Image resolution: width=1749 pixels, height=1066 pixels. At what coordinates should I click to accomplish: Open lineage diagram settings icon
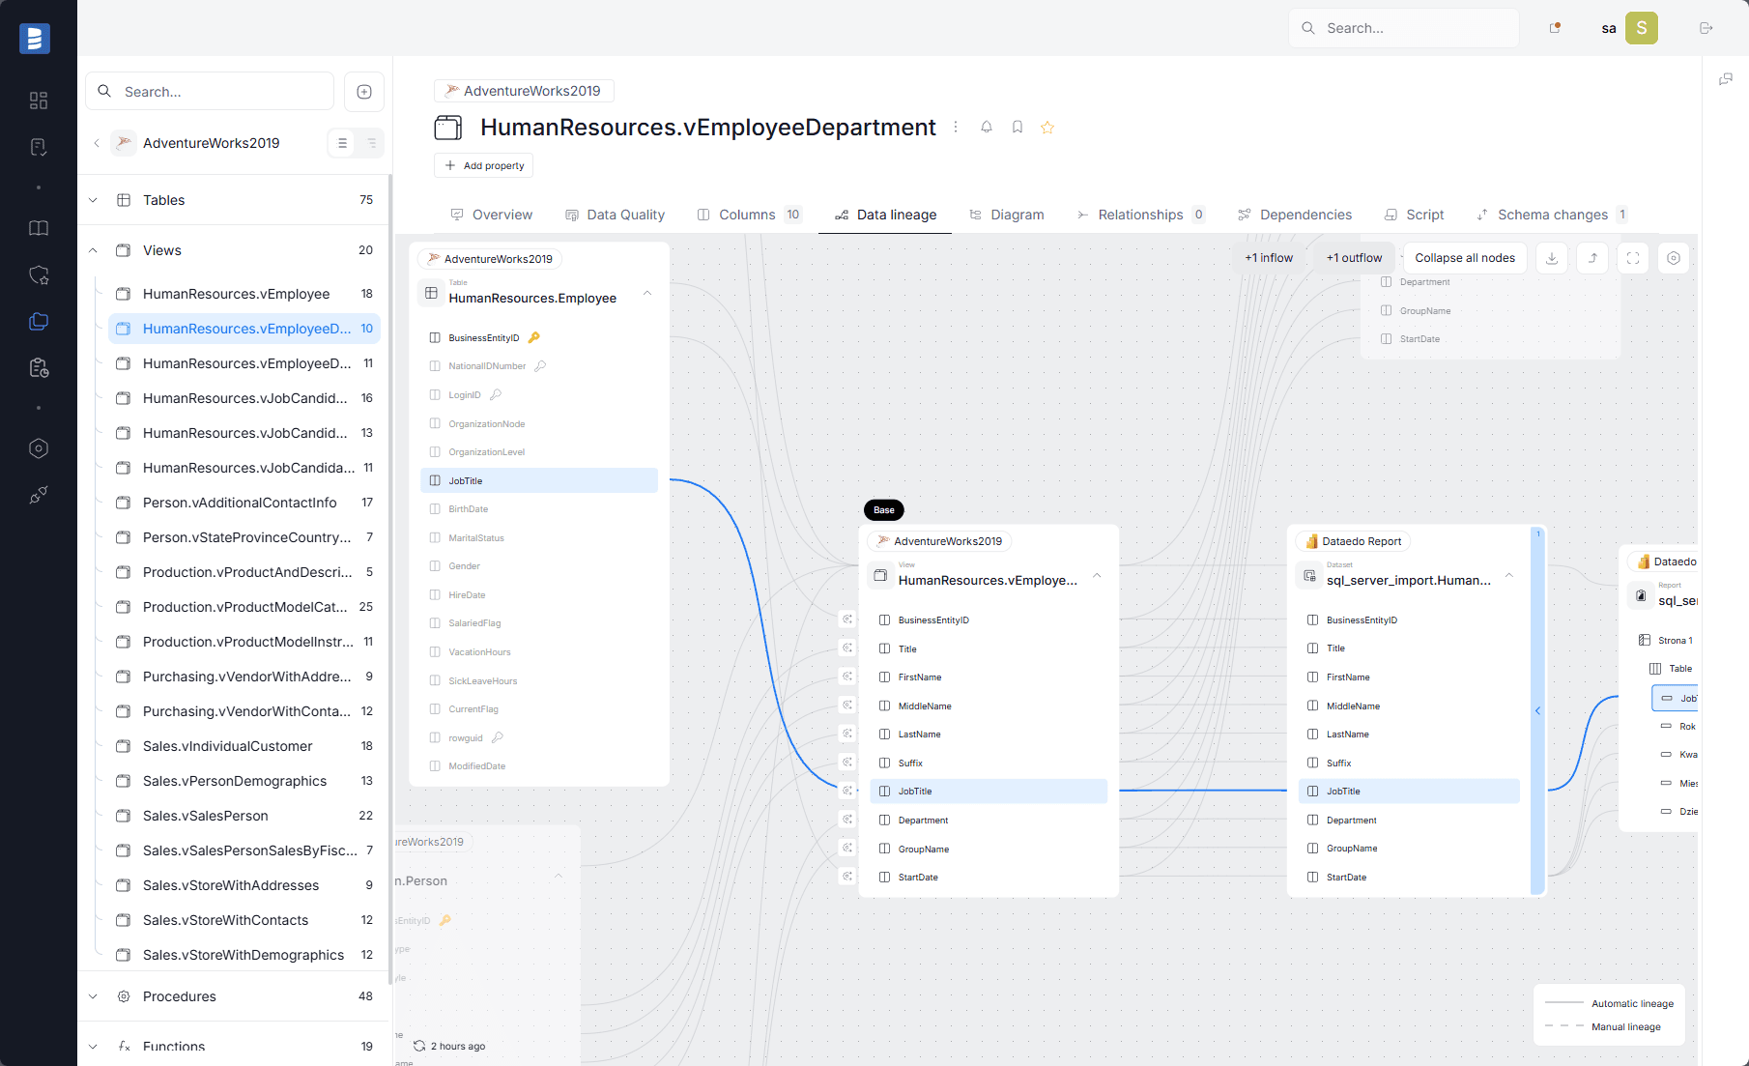(x=1674, y=258)
